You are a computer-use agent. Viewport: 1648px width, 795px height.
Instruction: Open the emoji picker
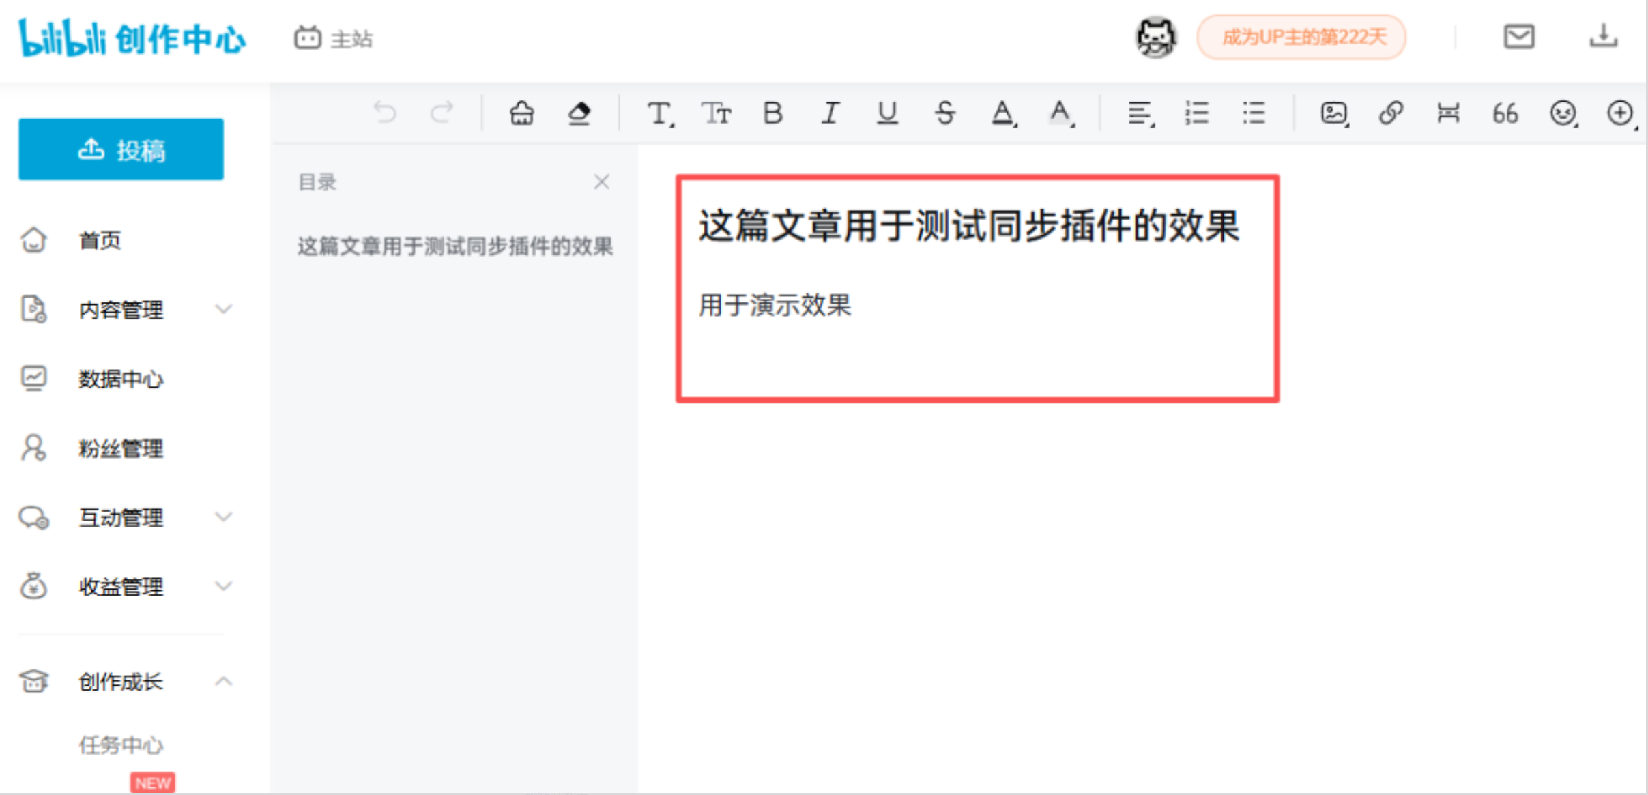click(1563, 113)
